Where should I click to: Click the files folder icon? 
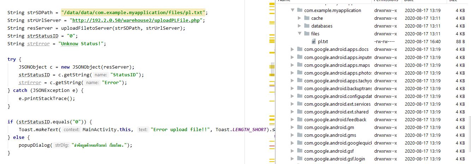pos(307,34)
